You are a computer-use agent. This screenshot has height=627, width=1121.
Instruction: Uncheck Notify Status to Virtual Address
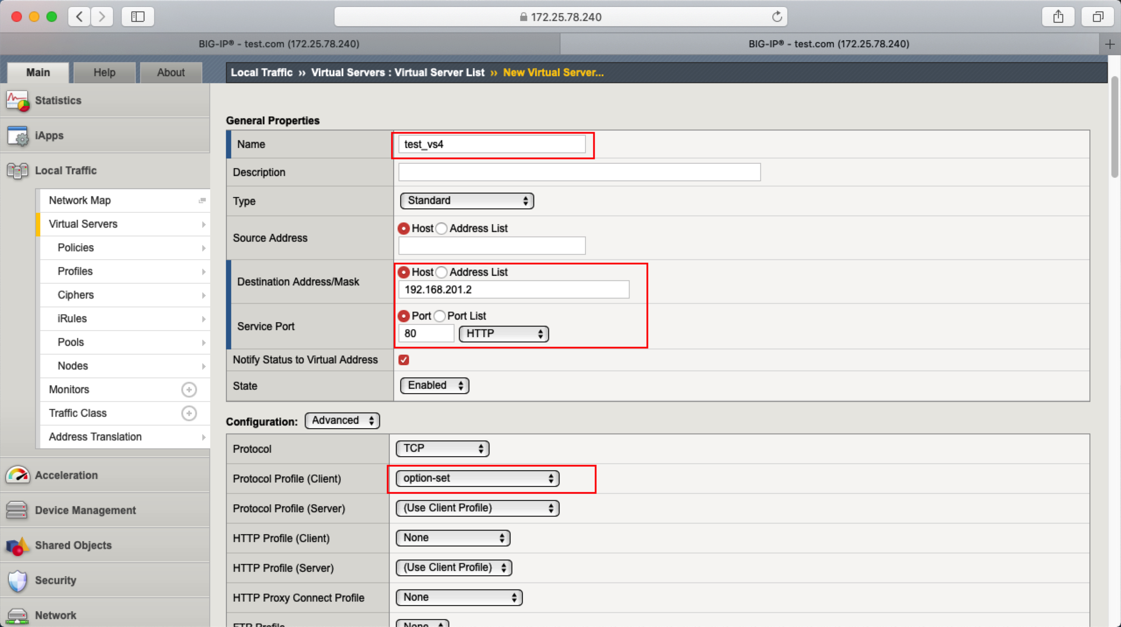[404, 360]
